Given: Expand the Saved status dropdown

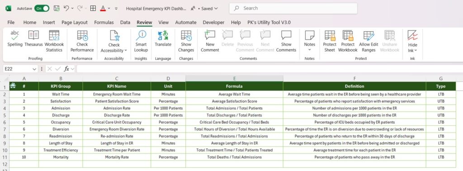Looking at the screenshot, I should click(216, 9).
